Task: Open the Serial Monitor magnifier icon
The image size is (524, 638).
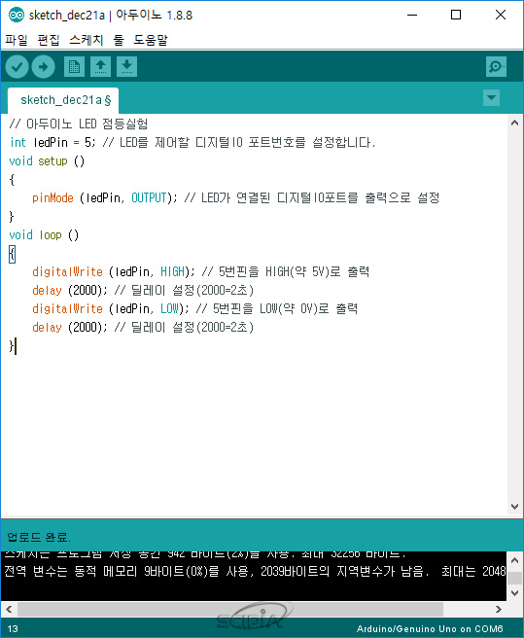Action: tap(496, 67)
